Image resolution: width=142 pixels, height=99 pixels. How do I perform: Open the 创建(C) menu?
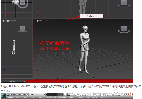(x=42, y=98)
